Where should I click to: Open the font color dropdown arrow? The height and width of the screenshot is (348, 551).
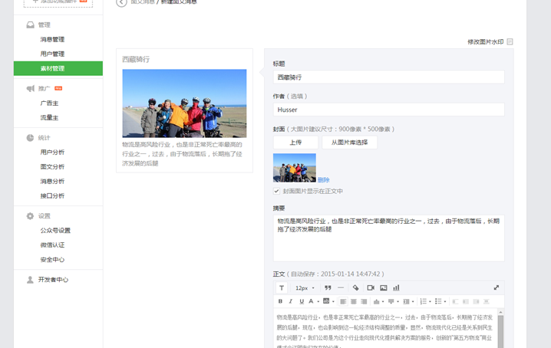[x=318, y=302]
